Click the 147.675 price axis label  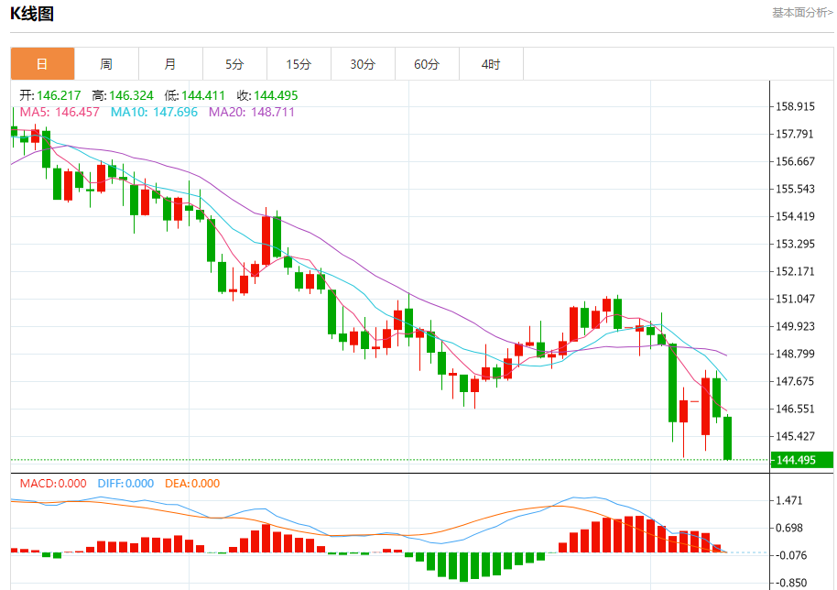tap(796, 381)
